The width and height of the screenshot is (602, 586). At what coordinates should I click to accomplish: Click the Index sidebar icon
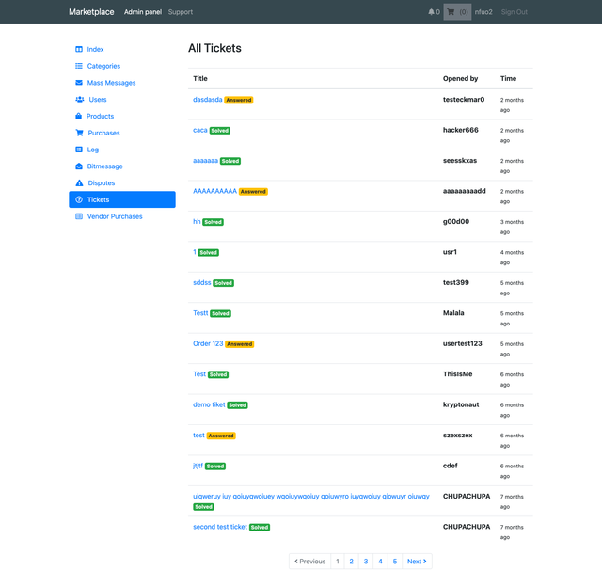[79, 49]
